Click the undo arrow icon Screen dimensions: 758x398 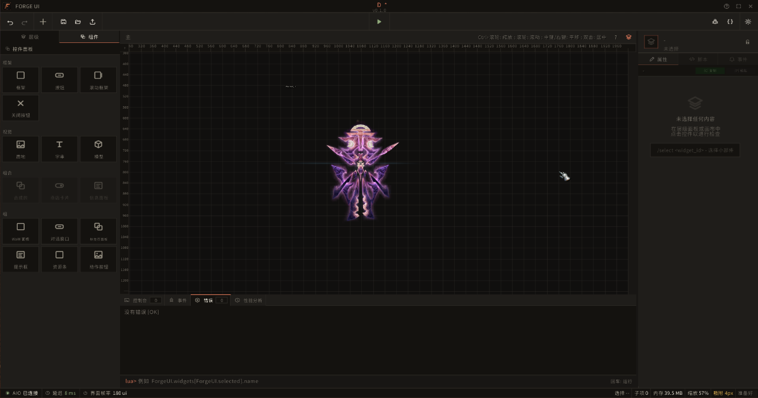(x=10, y=21)
